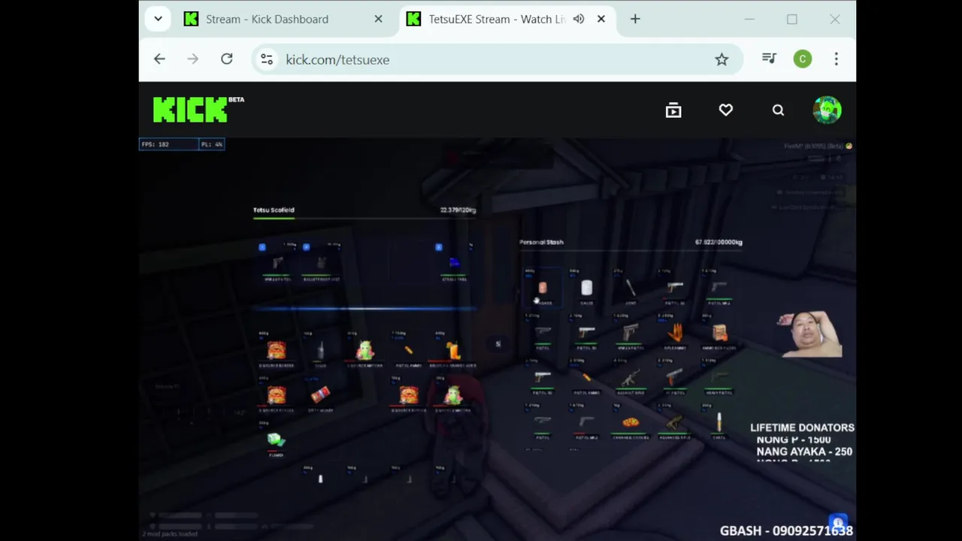Screen dimensions: 962x541
Task: Close the Kick Dashboard tab
Action: 378,19
